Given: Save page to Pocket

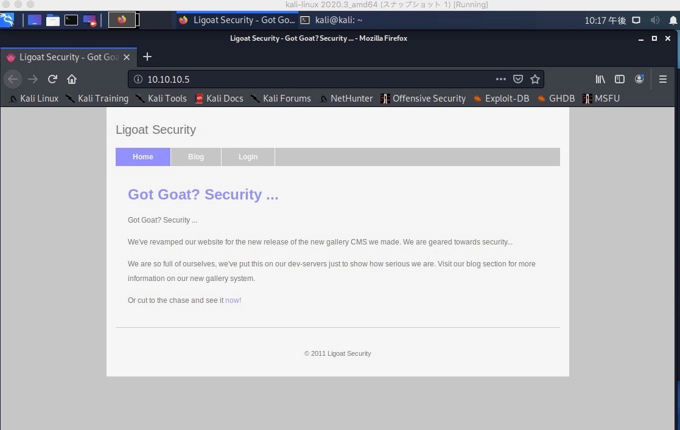Looking at the screenshot, I should point(518,79).
